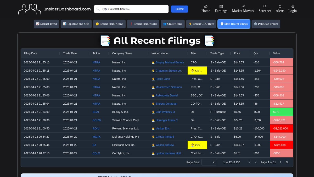Open BSAI ticker link
Viewport: 314px width, 177px height.
click(96, 112)
